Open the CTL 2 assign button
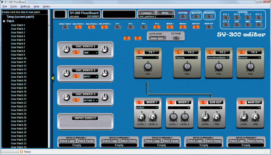The image size is (271, 155). pos(237,18)
